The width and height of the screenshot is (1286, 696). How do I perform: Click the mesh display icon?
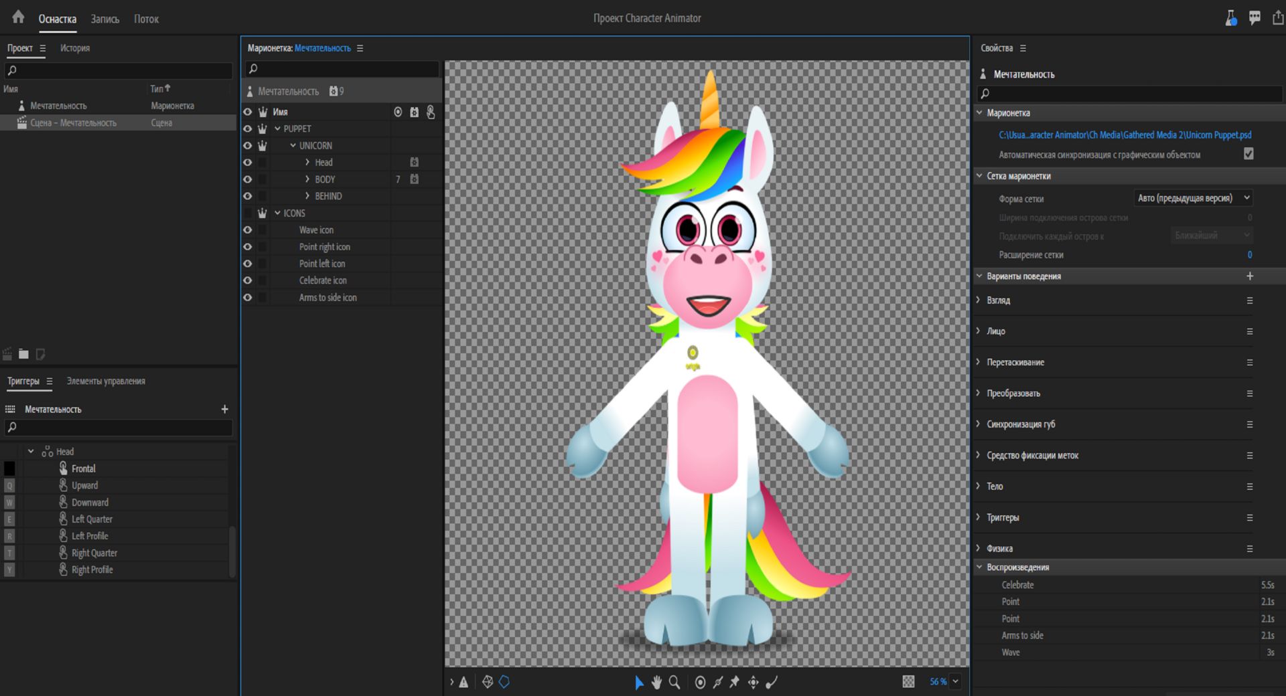pos(488,682)
